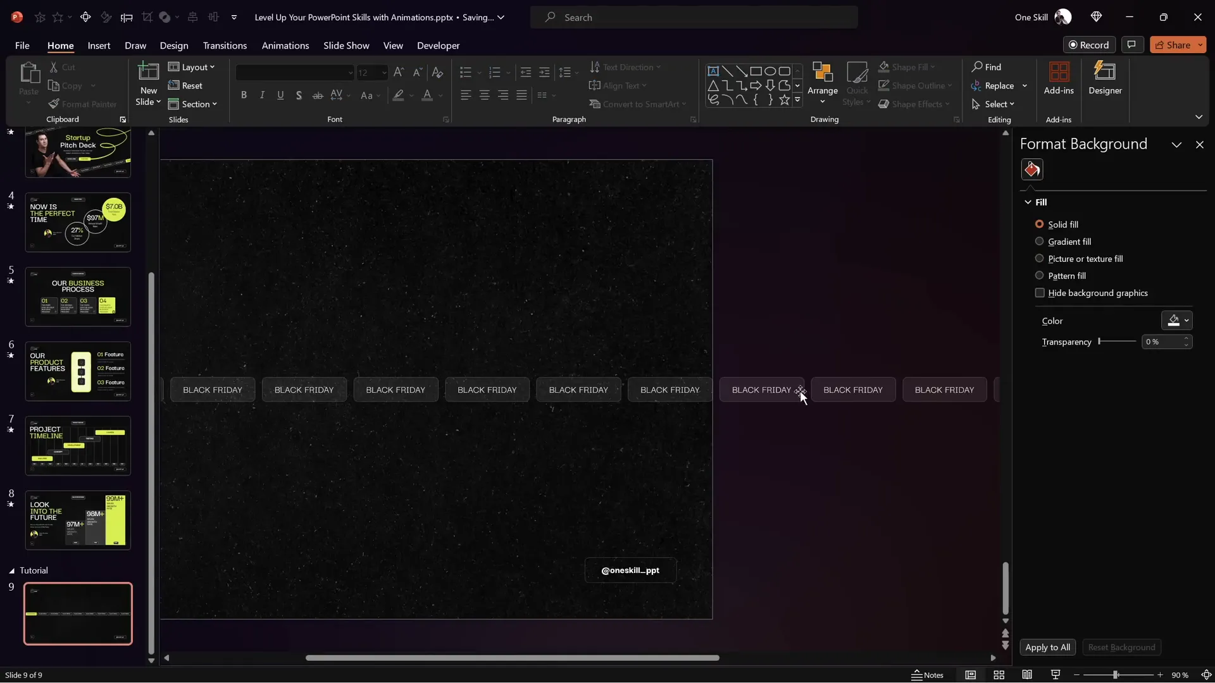Select the Gradient fill radio button
The height and width of the screenshot is (683, 1215).
(x=1039, y=242)
